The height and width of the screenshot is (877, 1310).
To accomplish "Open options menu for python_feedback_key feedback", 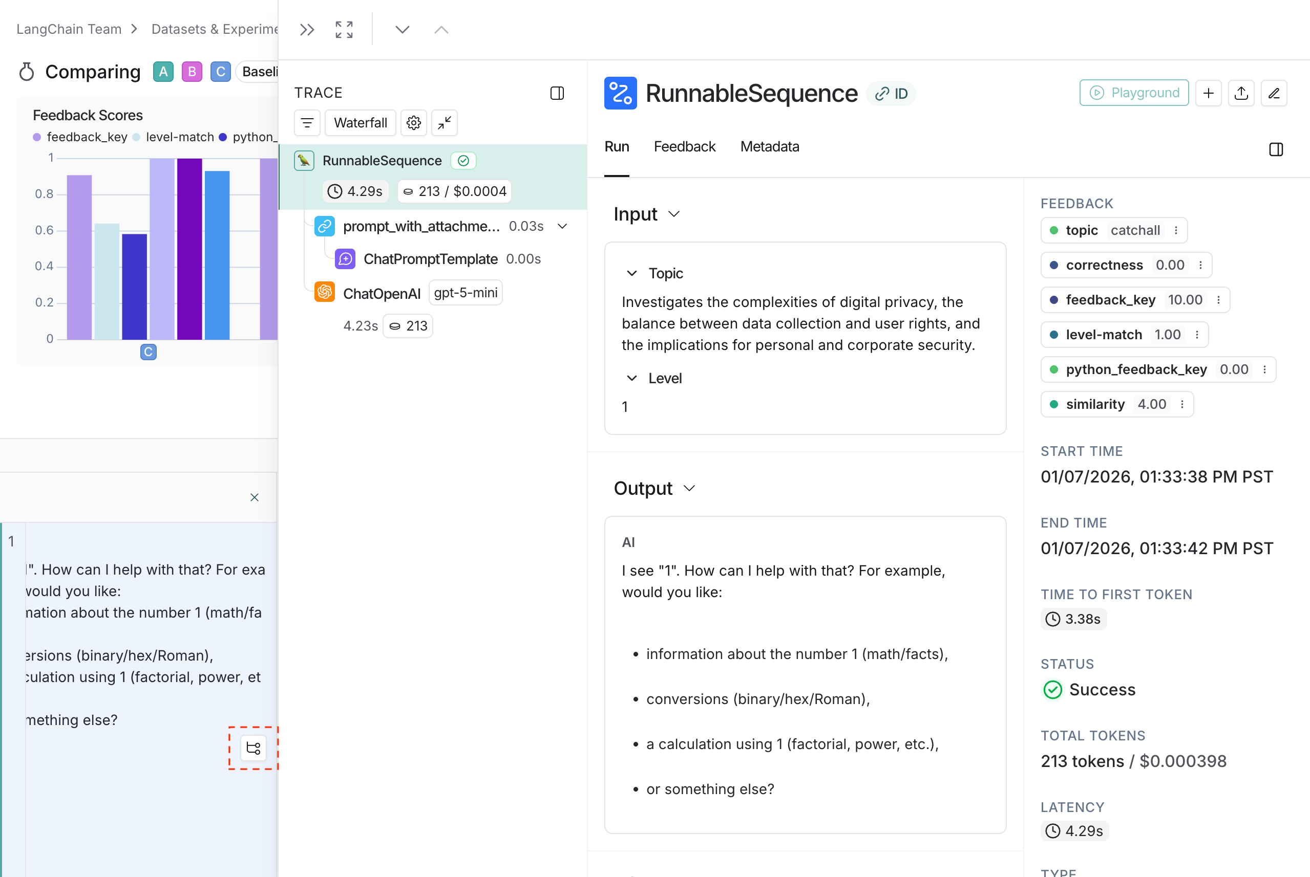I will pyautogui.click(x=1264, y=370).
